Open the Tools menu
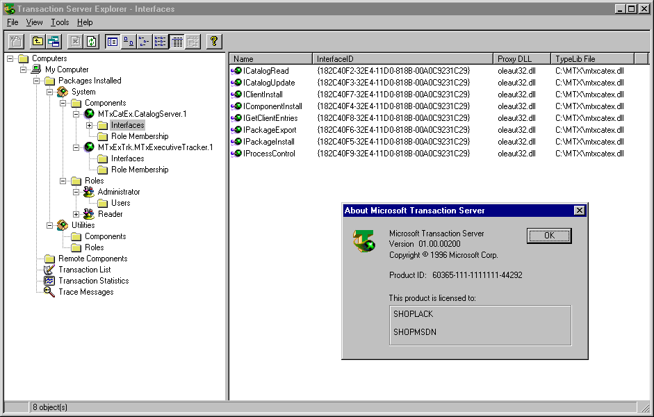This screenshot has width=654, height=417. click(x=60, y=22)
